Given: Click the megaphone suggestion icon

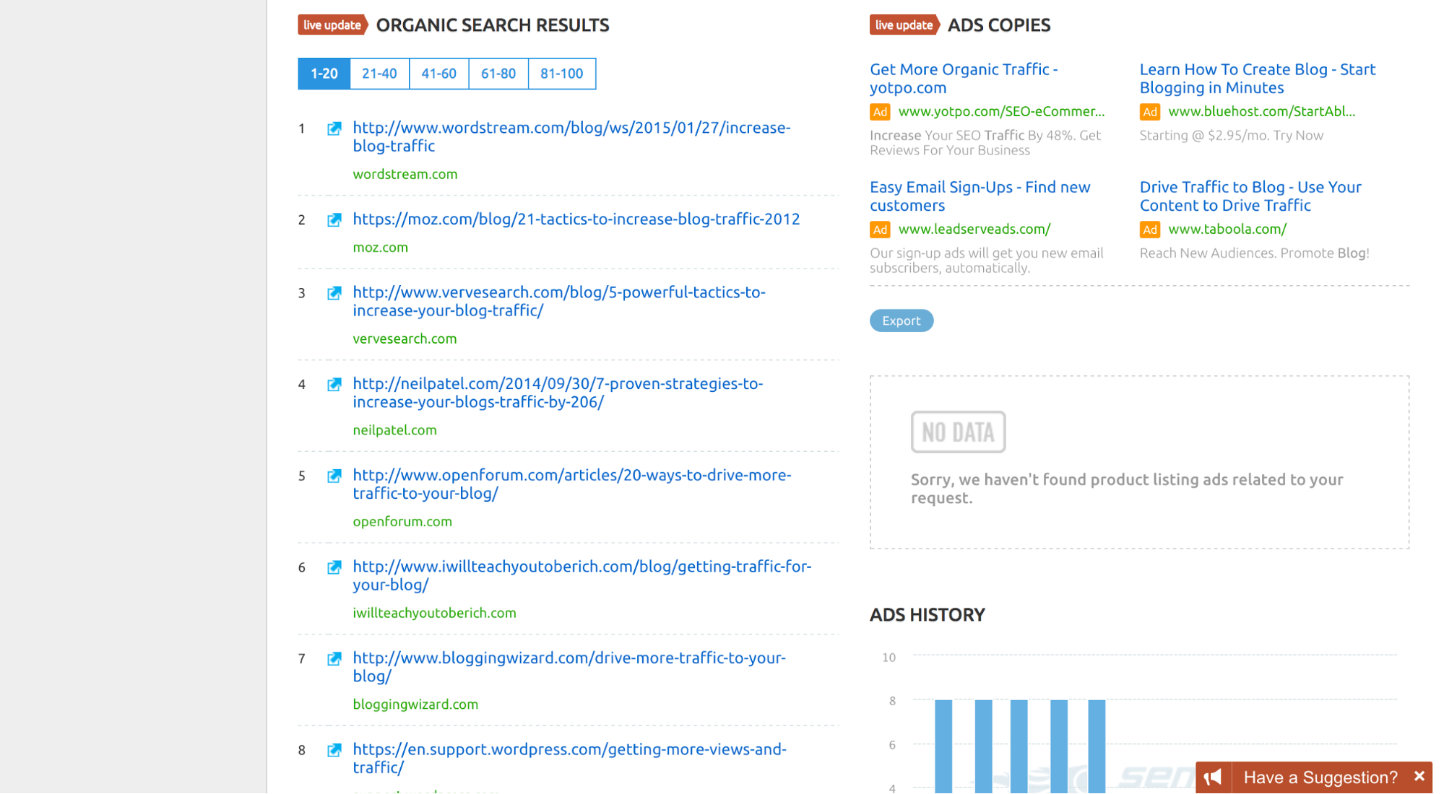Looking at the screenshot, I should coord(1213,777).
